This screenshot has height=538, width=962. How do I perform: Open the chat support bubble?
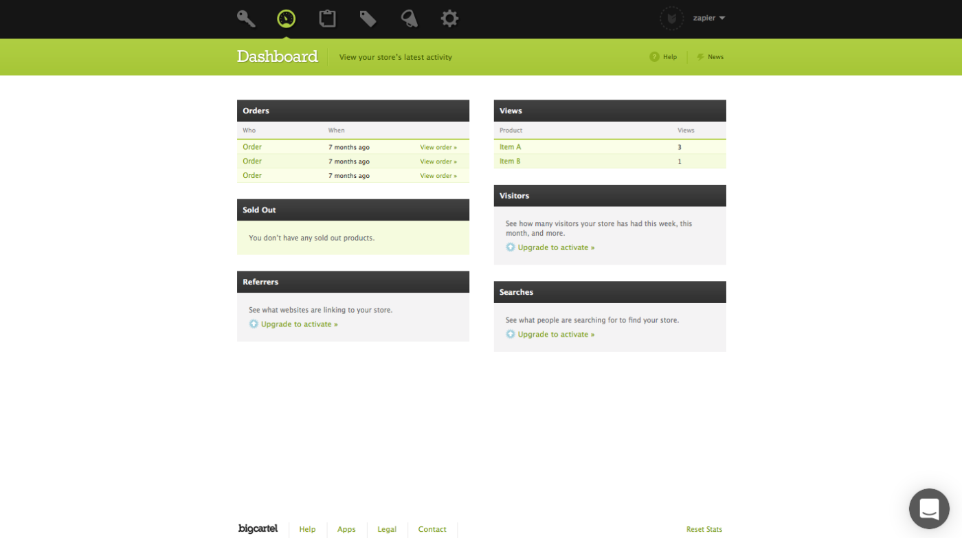pos(929,509)
